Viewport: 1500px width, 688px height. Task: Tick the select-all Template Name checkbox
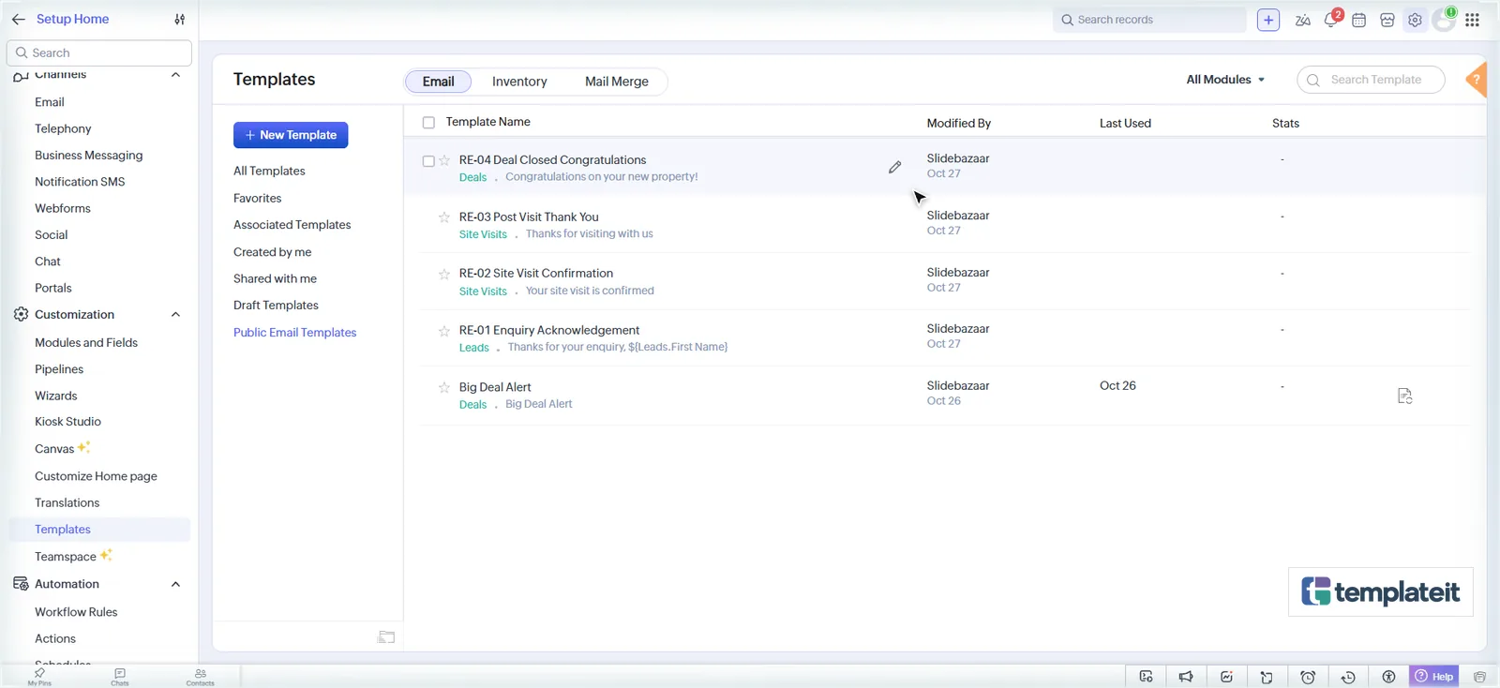(428, 123)
